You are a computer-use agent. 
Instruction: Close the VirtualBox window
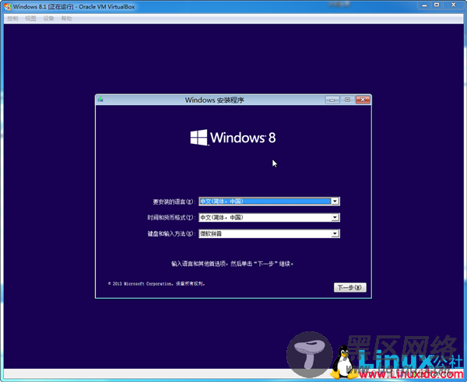453,5
